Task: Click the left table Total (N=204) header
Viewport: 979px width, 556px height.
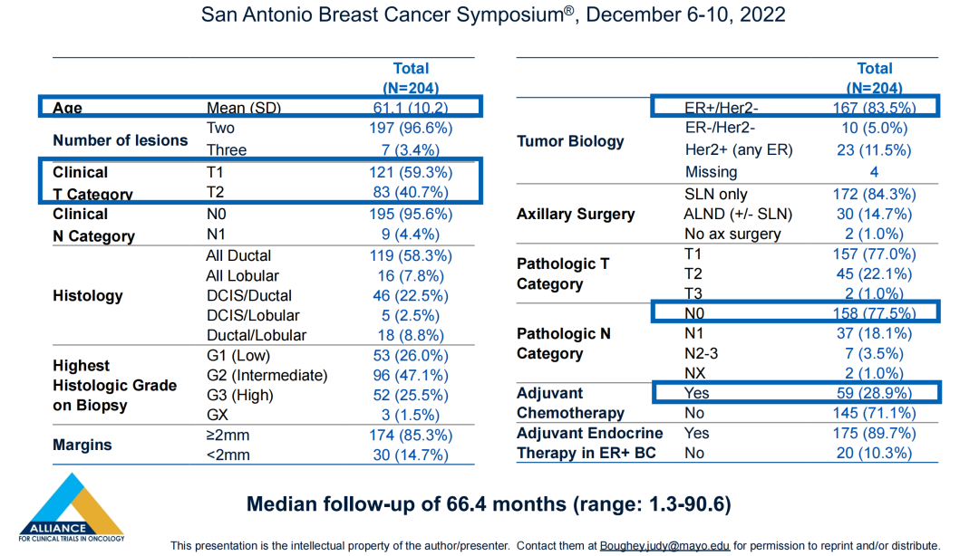Action: tap(411, 78)
